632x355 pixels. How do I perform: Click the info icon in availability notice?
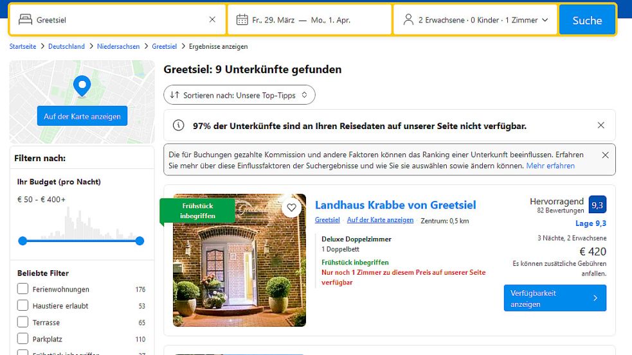pos(178,126)
